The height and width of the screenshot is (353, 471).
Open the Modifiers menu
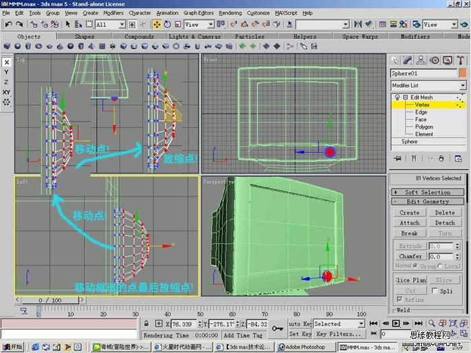point(113,13)
